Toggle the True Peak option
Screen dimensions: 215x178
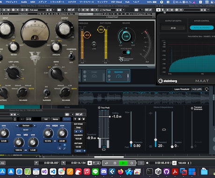(x=99, y=108)
